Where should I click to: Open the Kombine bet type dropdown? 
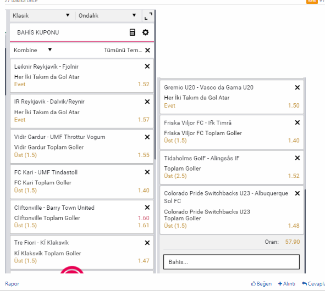[x=33, y=50]
